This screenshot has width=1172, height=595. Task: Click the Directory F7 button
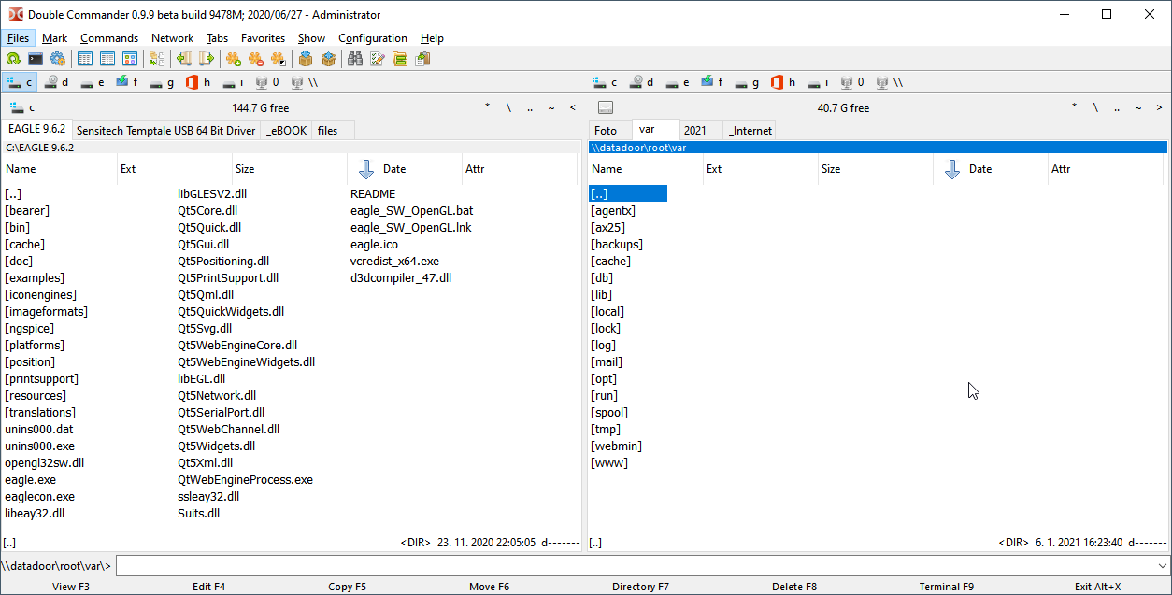(640, 587)
